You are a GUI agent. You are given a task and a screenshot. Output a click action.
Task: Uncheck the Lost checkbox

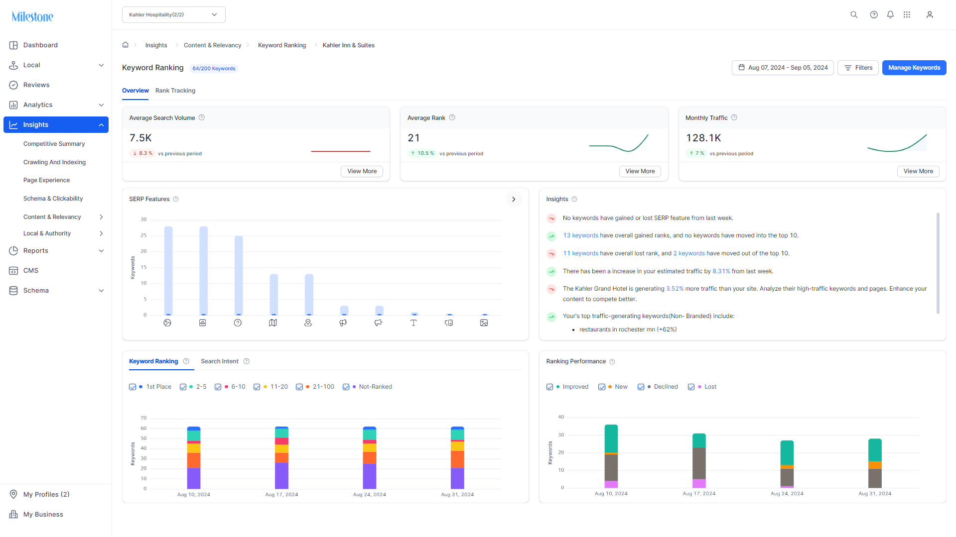point(691,387)
